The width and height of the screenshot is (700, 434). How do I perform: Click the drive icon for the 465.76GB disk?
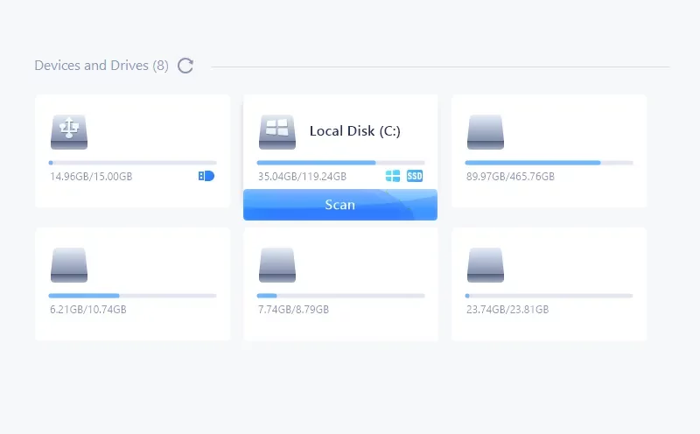click(486, 132)
